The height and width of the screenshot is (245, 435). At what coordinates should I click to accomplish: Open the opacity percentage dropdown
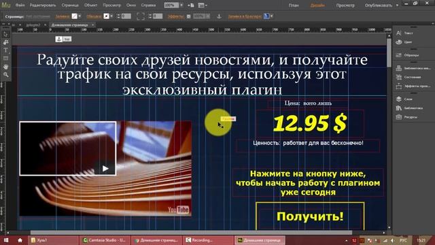point(208,16)
